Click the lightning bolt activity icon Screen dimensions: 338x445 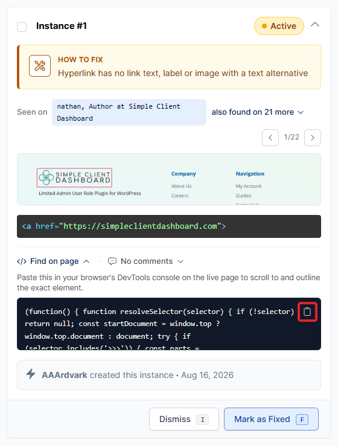pos(31,374)
